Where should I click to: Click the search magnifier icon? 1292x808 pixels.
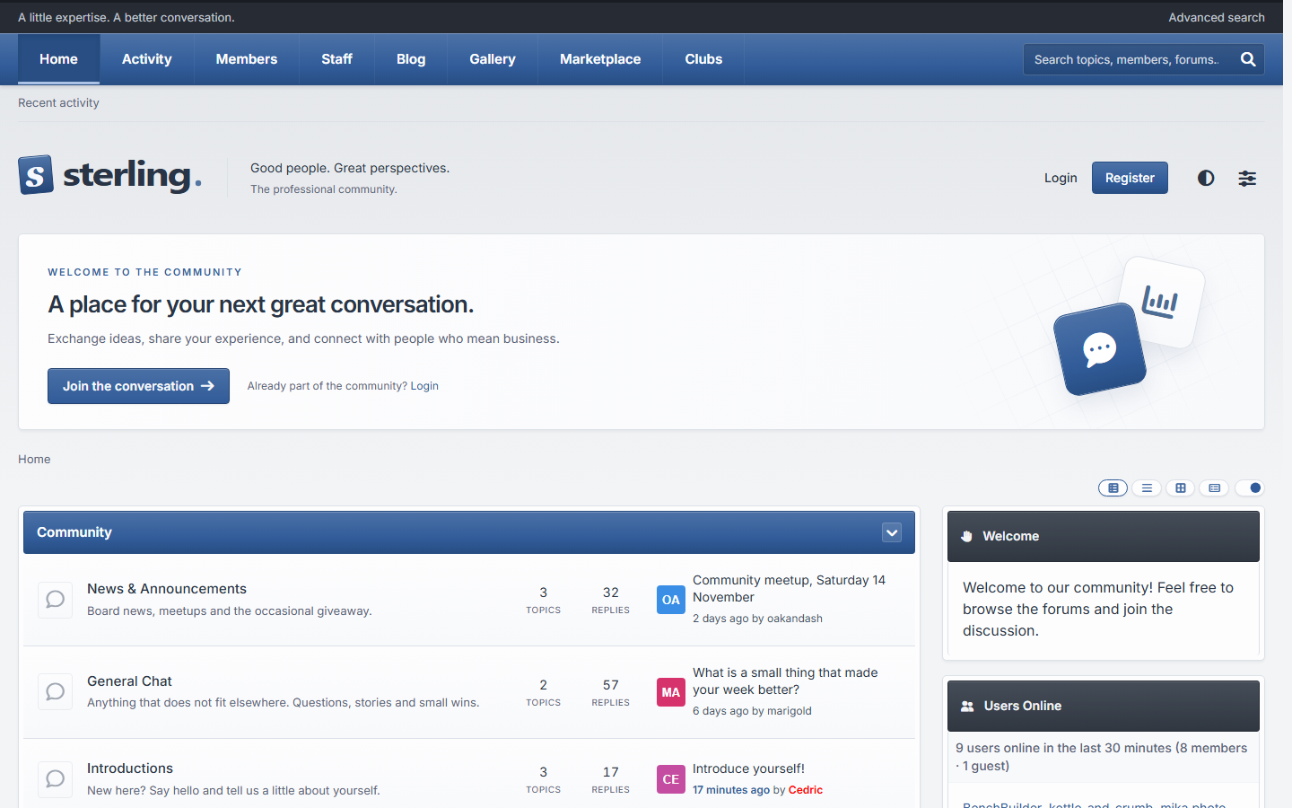tap(1247, 59)
